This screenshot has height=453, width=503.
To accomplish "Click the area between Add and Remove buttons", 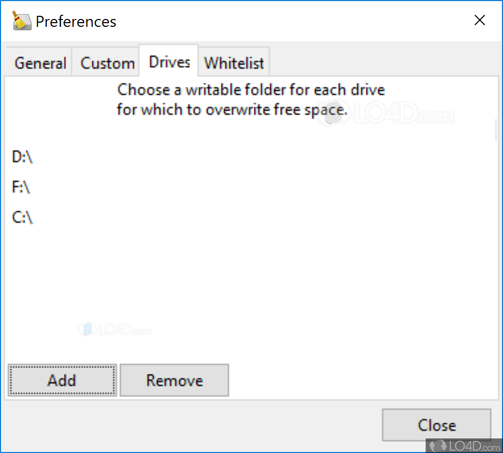I will (118, 380).
